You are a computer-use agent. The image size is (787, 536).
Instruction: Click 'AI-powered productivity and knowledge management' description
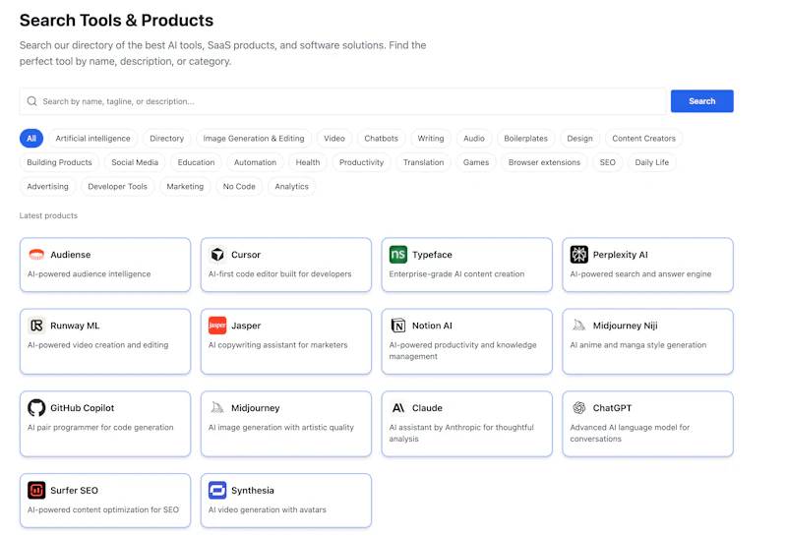[462, 350]
